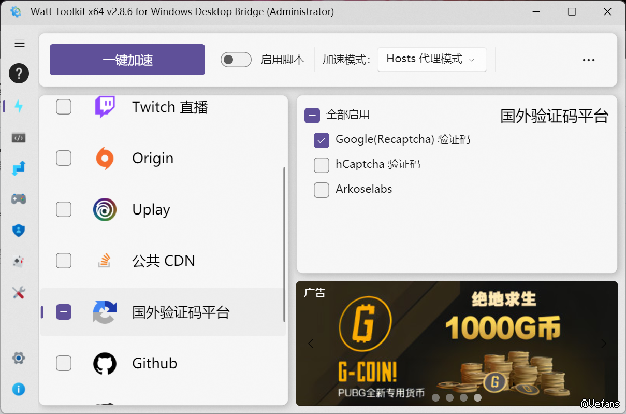Viewport: 626px width, 414px height.
Task: Select the Origin list item
Action: coord(163,158)
